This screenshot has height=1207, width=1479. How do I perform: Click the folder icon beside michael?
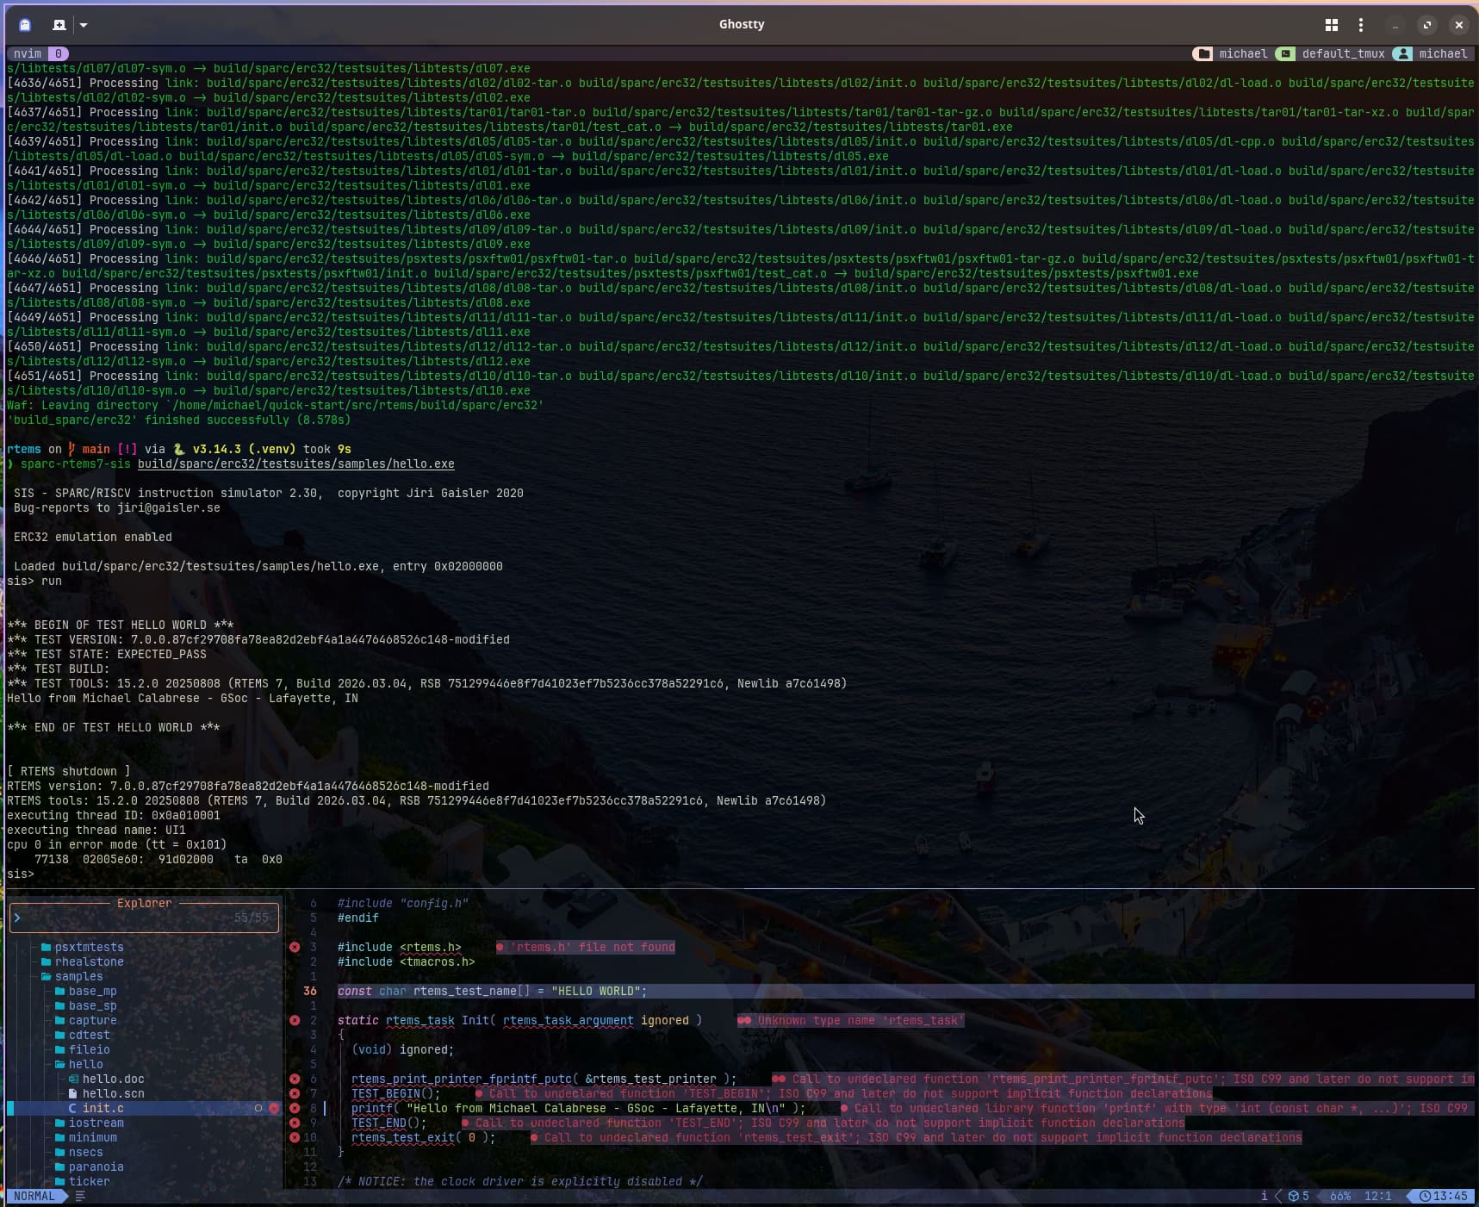[x=1202, y=53]
